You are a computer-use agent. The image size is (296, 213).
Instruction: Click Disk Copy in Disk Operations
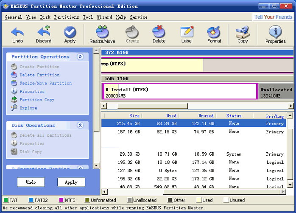click(31, 152)
